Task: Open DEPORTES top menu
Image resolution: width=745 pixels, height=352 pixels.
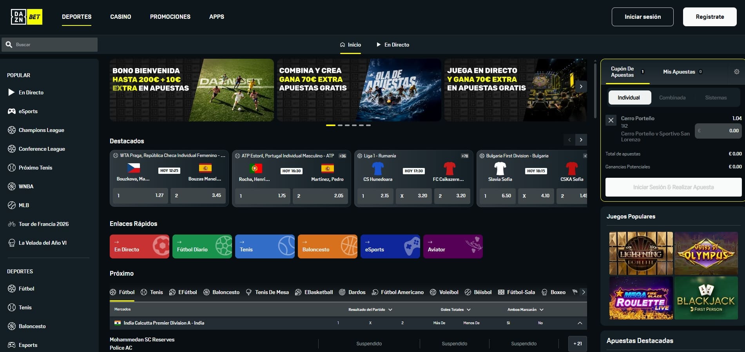Action: coord(77,17)
